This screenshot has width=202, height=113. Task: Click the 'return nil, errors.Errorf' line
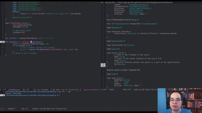tap(50, 13)
